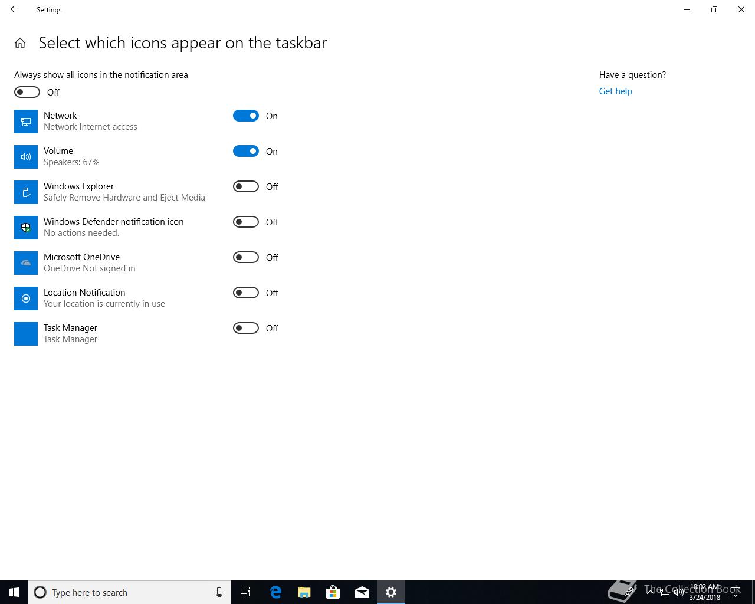Open the People icon in the taskbar
This screenshot has height=604, width=755.
point(629,592)
